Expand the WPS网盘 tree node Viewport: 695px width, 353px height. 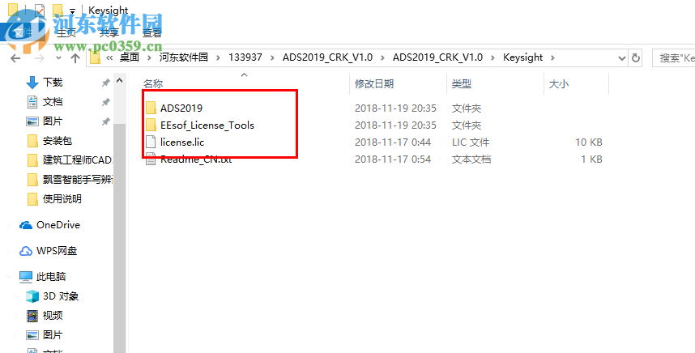[x=9, y=251]
